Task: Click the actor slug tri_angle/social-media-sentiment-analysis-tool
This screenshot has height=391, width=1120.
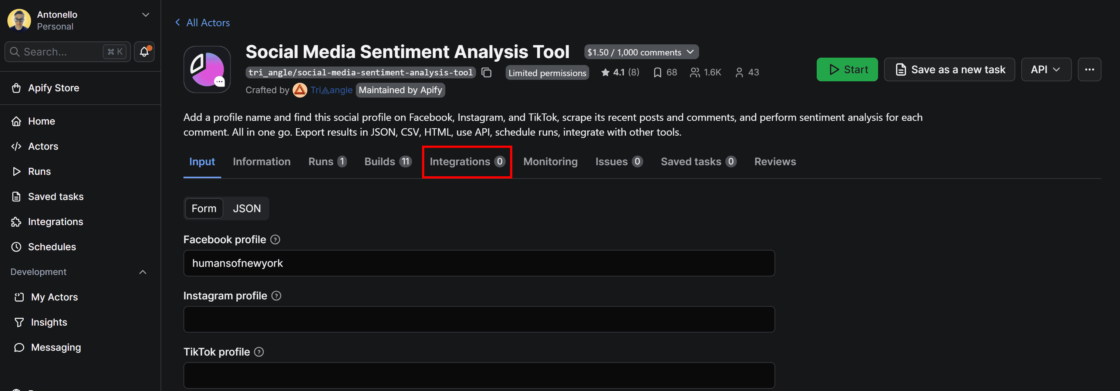Action: click(360, 72)
